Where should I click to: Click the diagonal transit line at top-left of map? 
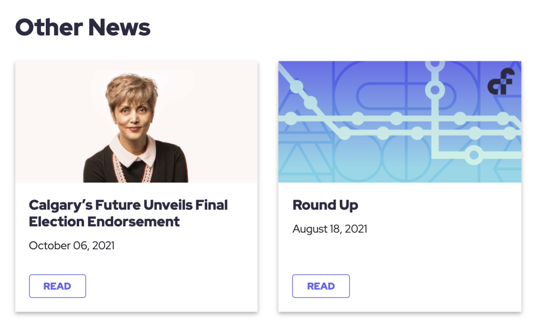click(x=302, y=92)
